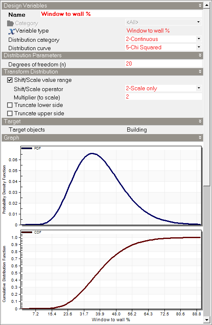Collapse the Graph section chevron

click(200, 137)
